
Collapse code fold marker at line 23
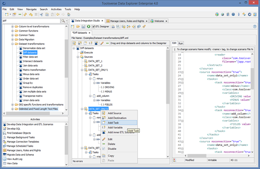click(182, 72)
